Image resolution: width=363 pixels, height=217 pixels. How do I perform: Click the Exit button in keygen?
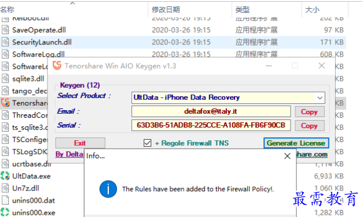point(80,143)
